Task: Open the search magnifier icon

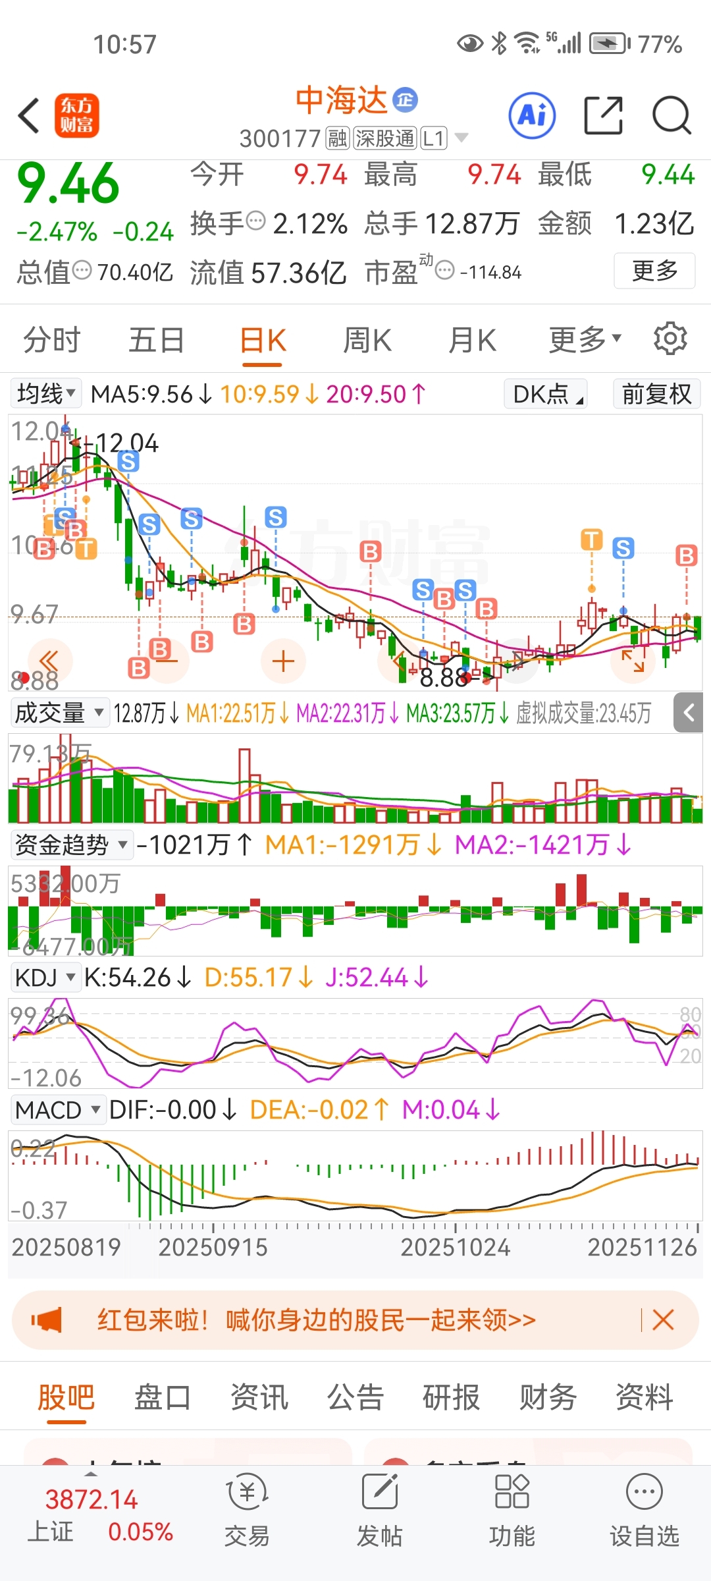Action: [671, 115]
